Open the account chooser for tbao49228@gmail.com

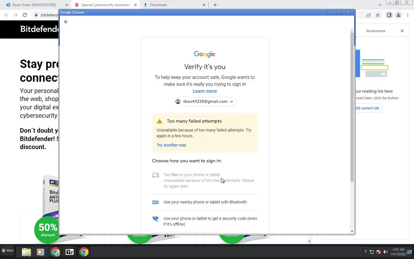205,102
